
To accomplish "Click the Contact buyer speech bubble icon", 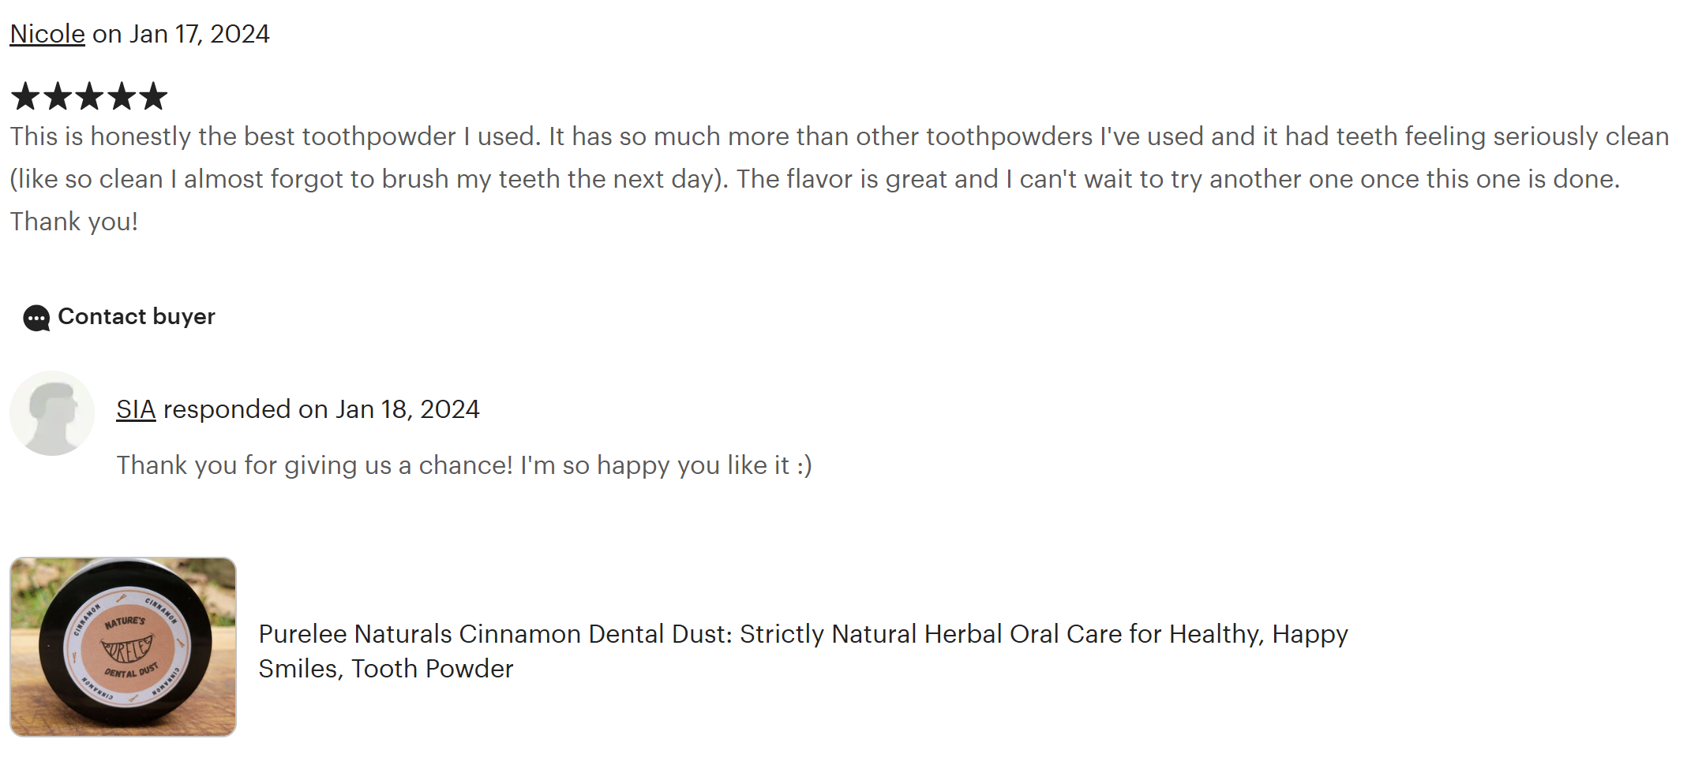I will pyautogui.click(x=36, y=318).
